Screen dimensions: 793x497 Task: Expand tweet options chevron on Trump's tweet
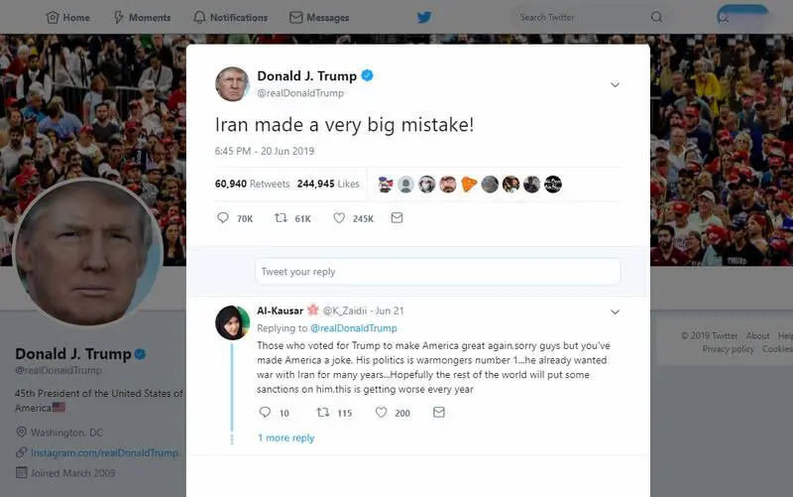tap(615, 84)
